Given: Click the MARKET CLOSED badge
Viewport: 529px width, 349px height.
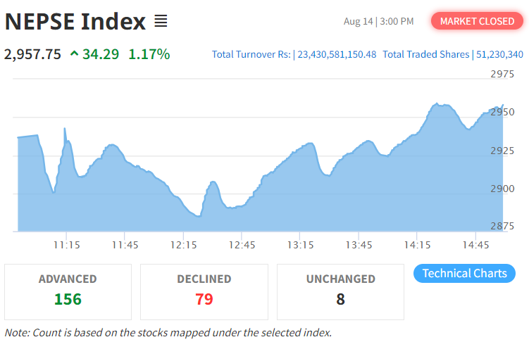Looking at the screenshot, I should point(477,21).
